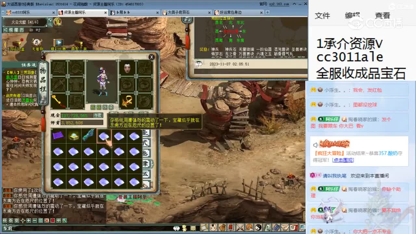The height and width of the screenshot is (234, 416).
Task: Open the 藏 collection icon
Action: click(16, 30)
